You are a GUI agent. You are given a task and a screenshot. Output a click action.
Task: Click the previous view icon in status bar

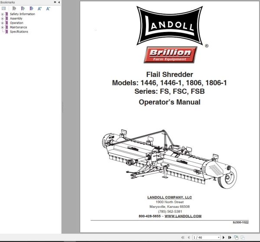click(236, 238)
